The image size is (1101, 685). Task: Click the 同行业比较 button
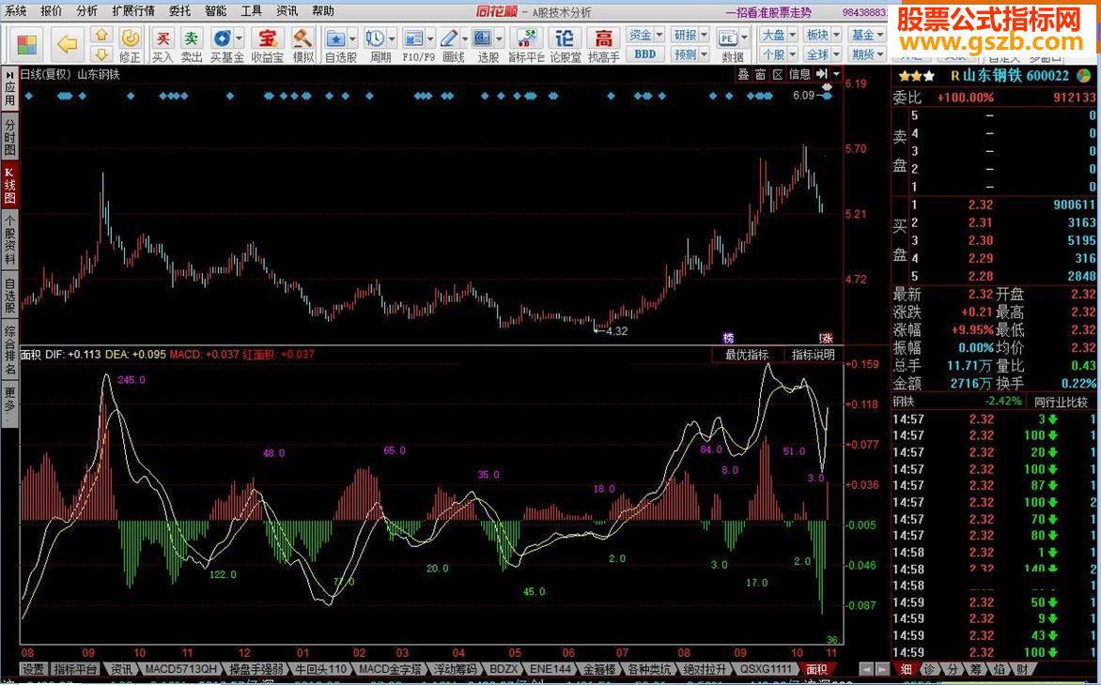tap(1061, 402)
